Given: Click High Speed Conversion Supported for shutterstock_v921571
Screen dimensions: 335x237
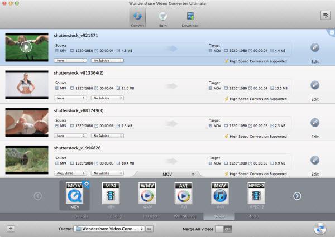Looking at the screenshot, I should 256,61.
